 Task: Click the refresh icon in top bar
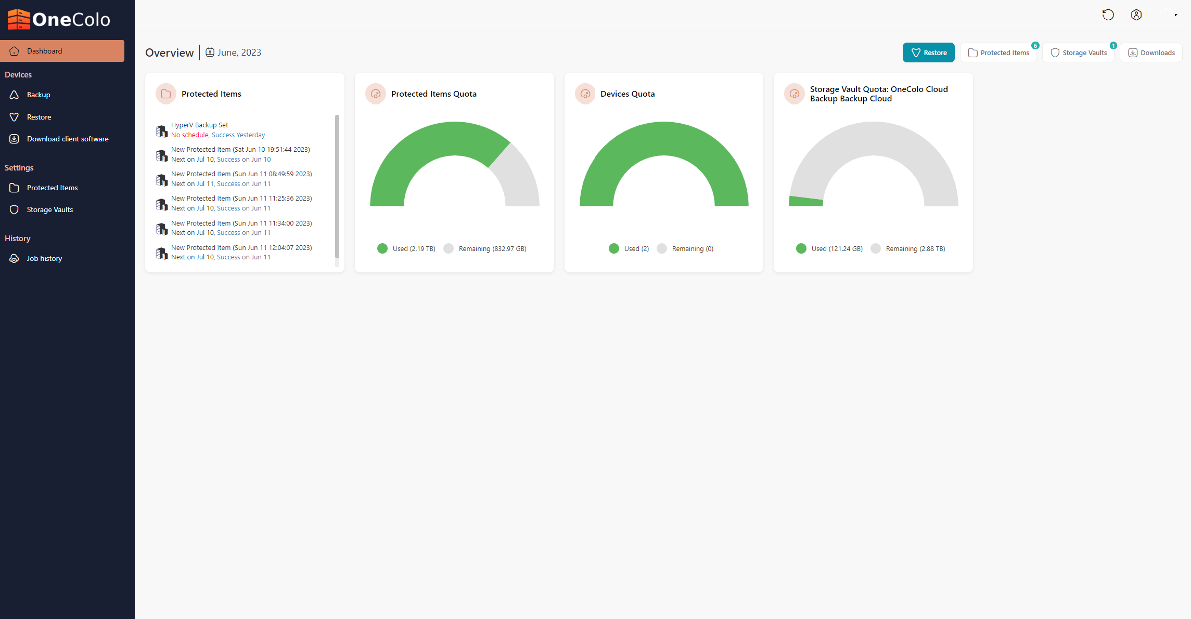1108,15
